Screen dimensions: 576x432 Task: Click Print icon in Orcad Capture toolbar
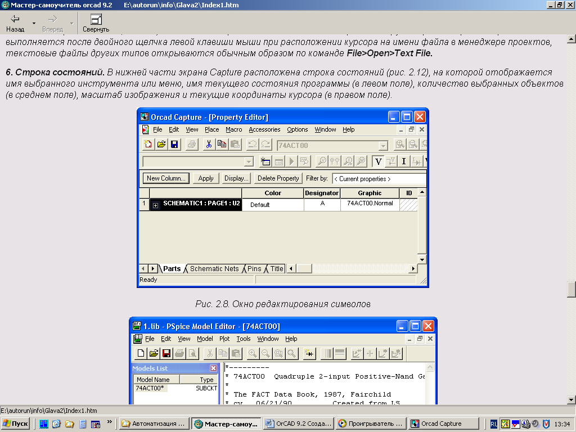pyautogui.click(x=191, y=145)
